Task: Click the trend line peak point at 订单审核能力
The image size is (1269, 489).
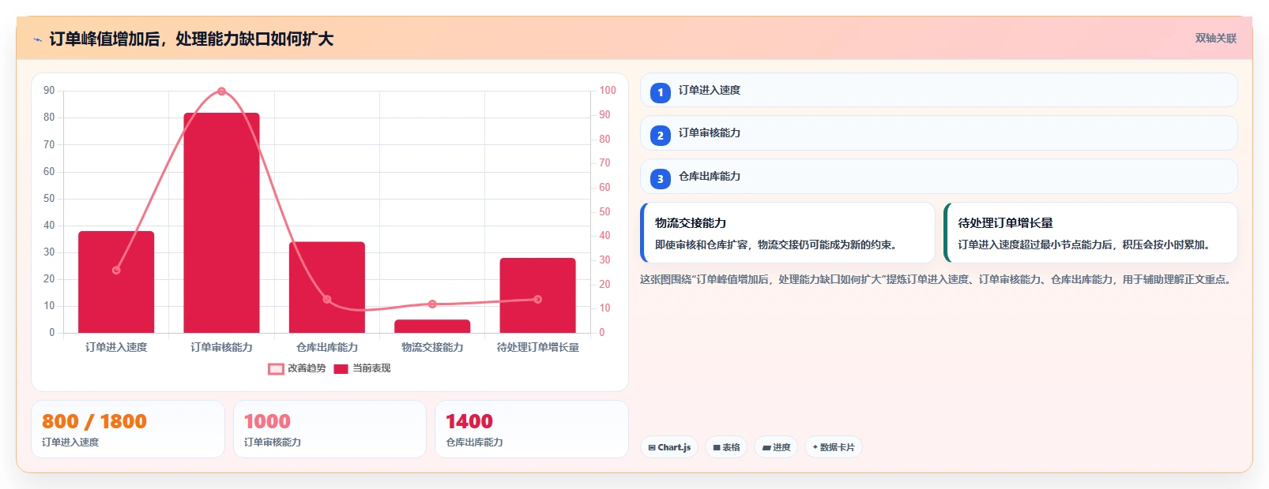Action: (x=221, y=91)
